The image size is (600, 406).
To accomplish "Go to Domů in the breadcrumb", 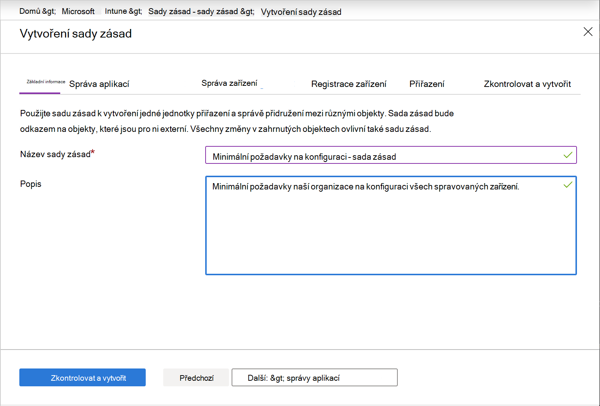I will (x=30, y=11).
